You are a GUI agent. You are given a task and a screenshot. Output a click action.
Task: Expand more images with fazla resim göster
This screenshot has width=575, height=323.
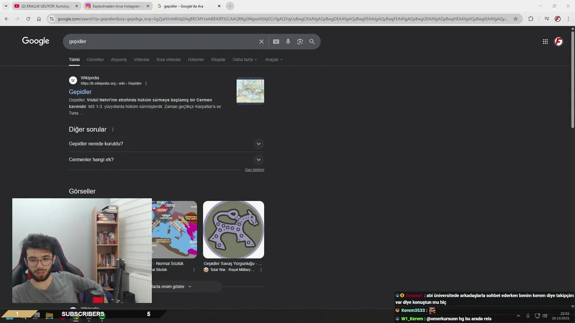(x=171, y=286)
